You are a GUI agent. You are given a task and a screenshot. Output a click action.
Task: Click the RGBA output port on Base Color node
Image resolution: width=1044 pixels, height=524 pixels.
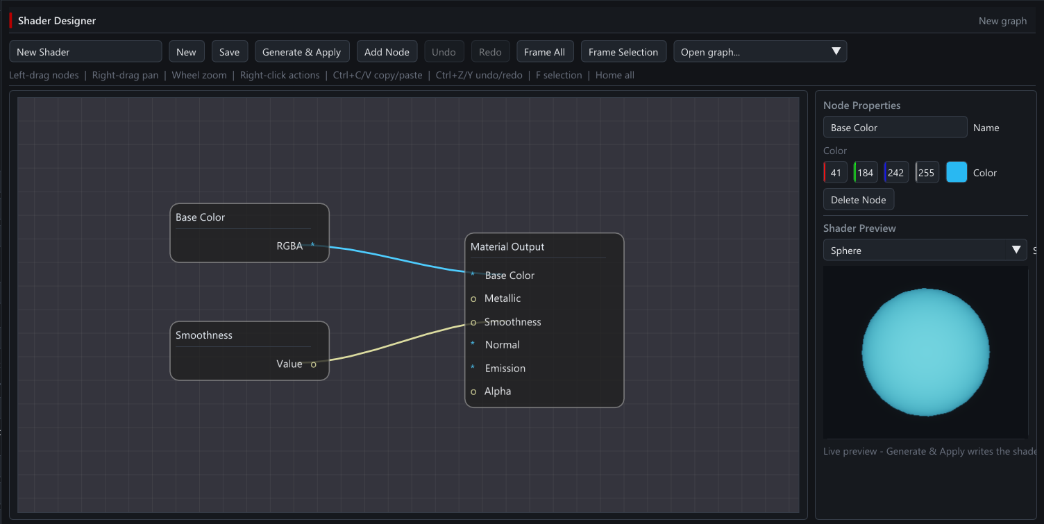click(312, 246)
